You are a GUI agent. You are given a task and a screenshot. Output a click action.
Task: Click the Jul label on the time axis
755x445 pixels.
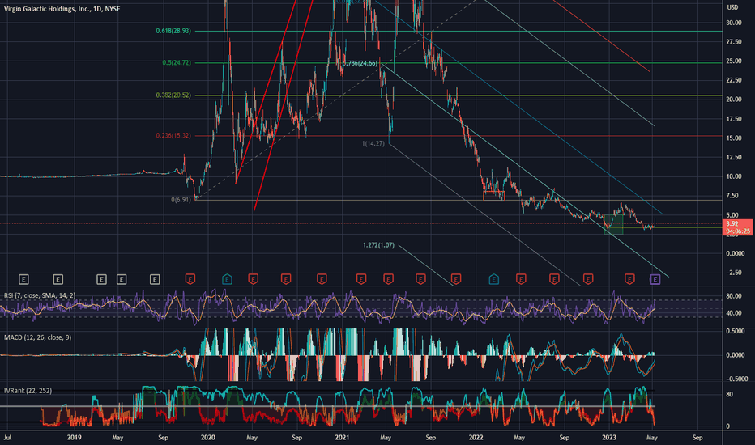(7, 438)
